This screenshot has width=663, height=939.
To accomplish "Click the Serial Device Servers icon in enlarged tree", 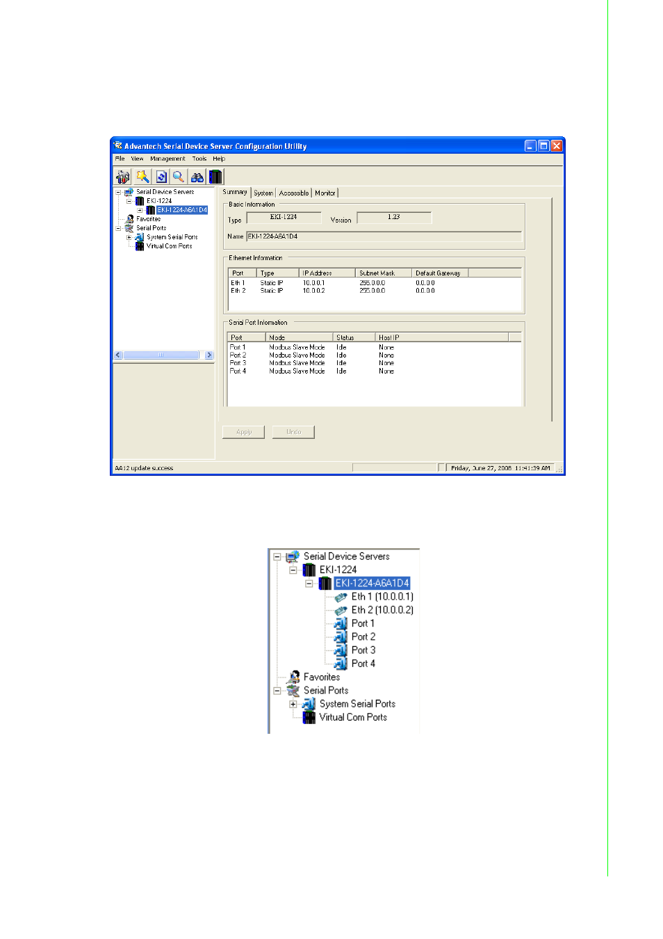I will [x=293, y=556].
